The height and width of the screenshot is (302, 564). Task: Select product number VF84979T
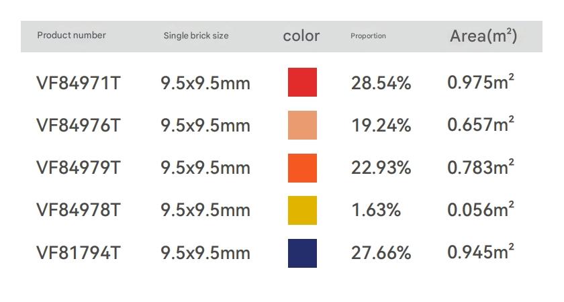click(79, 168)
